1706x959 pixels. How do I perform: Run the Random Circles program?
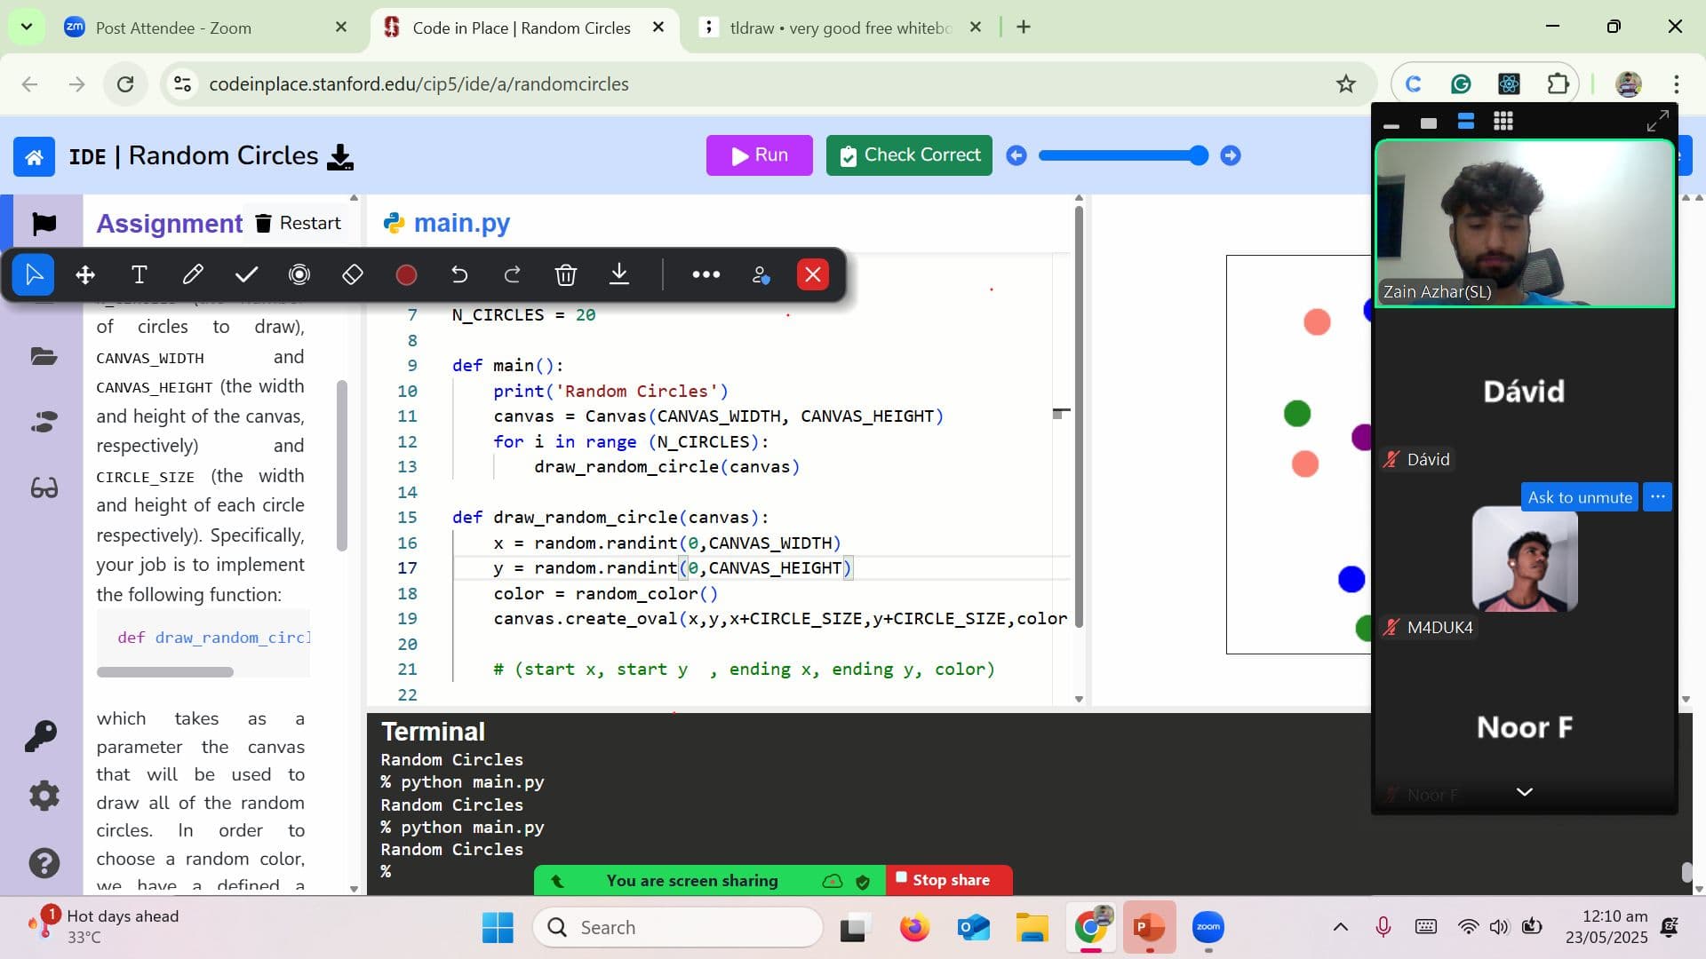(759, 155)
